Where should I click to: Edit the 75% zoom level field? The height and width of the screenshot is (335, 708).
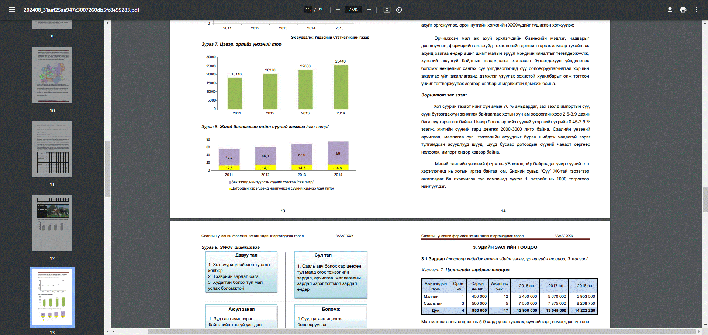353,10
